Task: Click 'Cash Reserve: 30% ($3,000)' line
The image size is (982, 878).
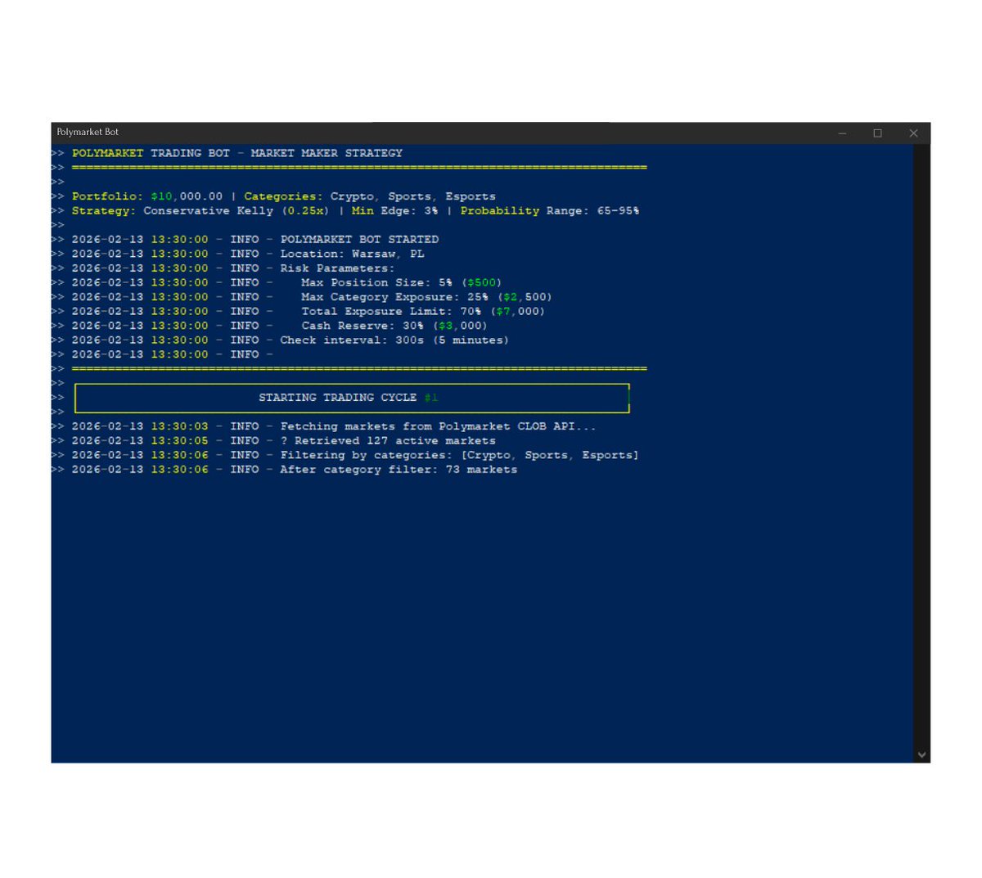Action: [394, 326]
